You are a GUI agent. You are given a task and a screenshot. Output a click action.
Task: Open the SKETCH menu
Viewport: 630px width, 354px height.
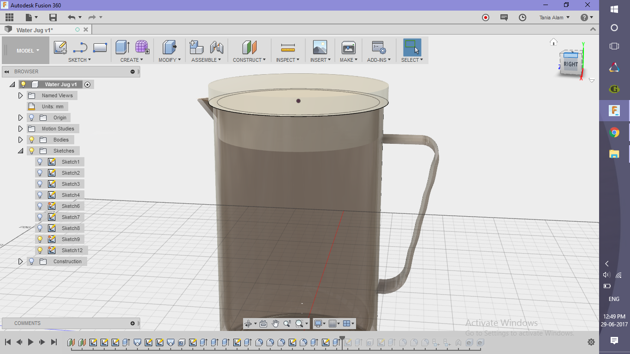point(79,60)
